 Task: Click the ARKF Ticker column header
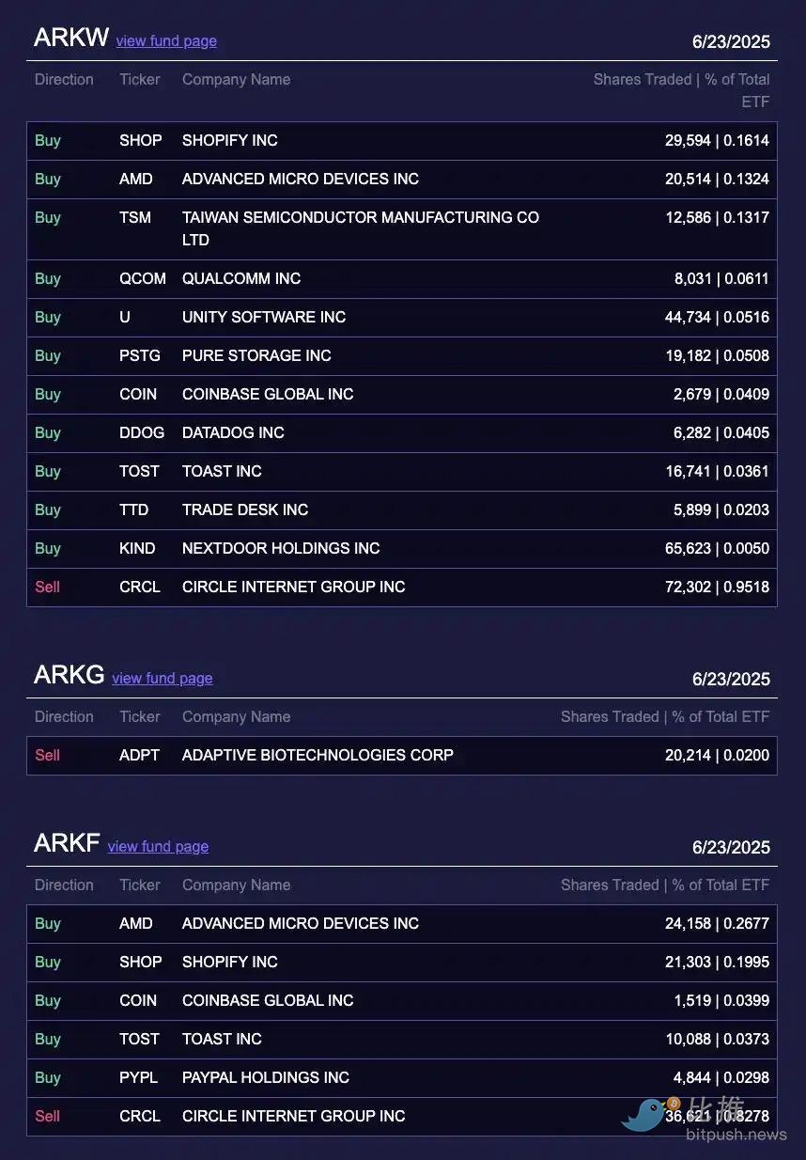tap(140, 885)
